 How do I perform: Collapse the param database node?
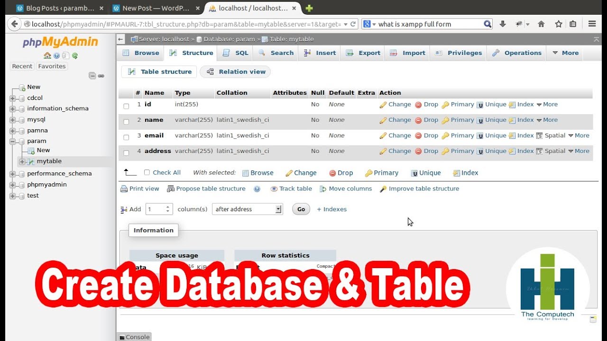[x=12, y=142]
